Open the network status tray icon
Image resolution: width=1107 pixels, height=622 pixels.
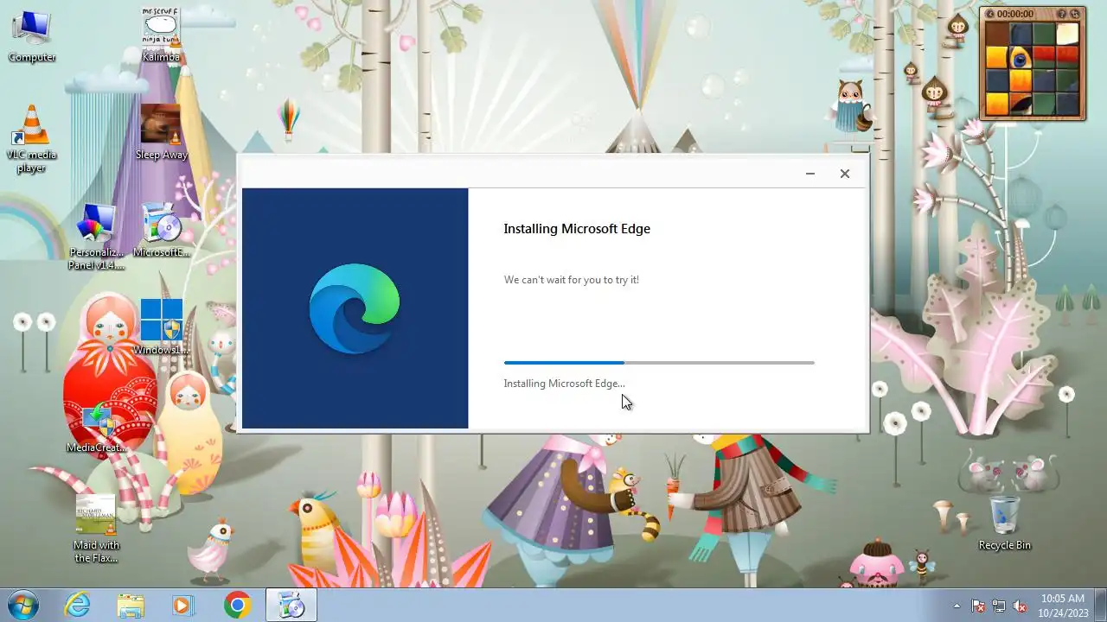point(999,606)
